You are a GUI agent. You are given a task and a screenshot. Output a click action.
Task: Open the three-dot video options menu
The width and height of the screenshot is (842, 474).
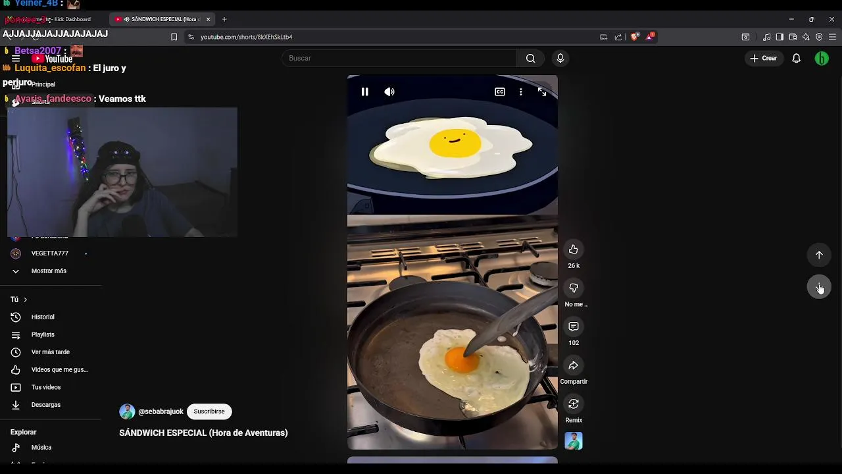click(521, 92)
